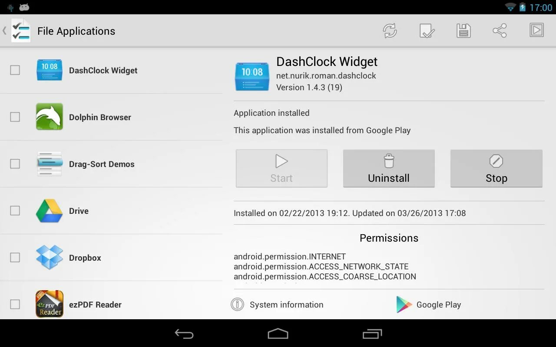The width and height of the screenshot is (556, 347).
Task: Stop the DashClock Widget application
Action: [496, 169]
